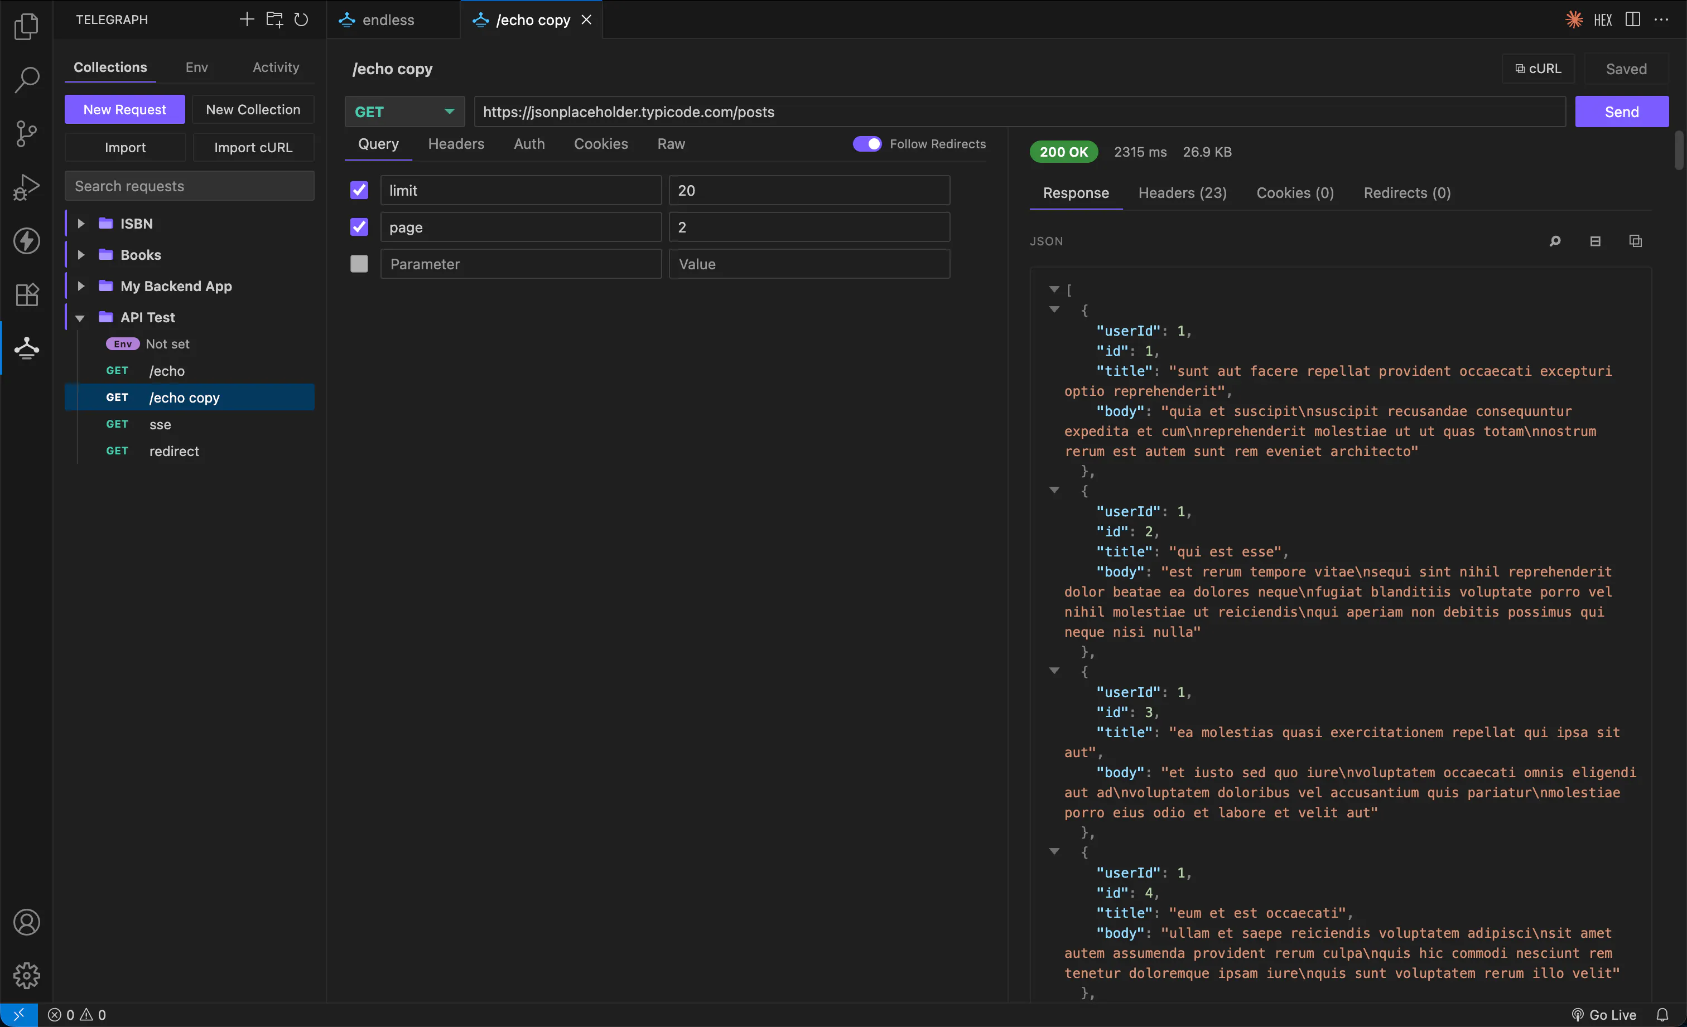The image size is (1687, 1027).
Task: Click the Send button
Action: pos(1621,112)
